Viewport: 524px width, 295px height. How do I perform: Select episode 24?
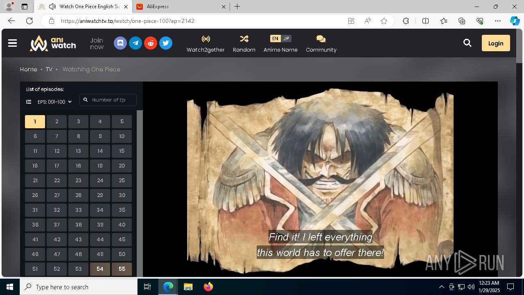[100, 181]
